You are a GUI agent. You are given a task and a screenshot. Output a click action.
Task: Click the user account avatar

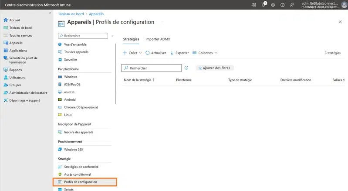click(x=344, y=5)
